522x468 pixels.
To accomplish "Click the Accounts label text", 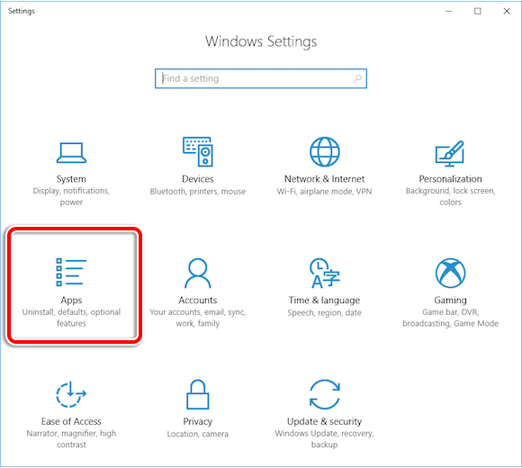I will click(x=198, y=301).
